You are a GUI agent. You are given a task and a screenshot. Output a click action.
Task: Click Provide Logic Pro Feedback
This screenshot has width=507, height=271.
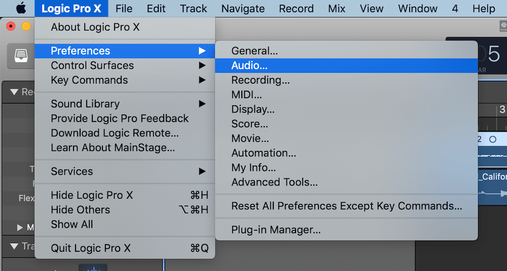pyautogui.click(x=120, y=119)
